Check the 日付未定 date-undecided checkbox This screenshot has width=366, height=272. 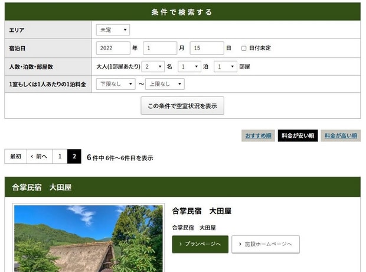(244, 48)
